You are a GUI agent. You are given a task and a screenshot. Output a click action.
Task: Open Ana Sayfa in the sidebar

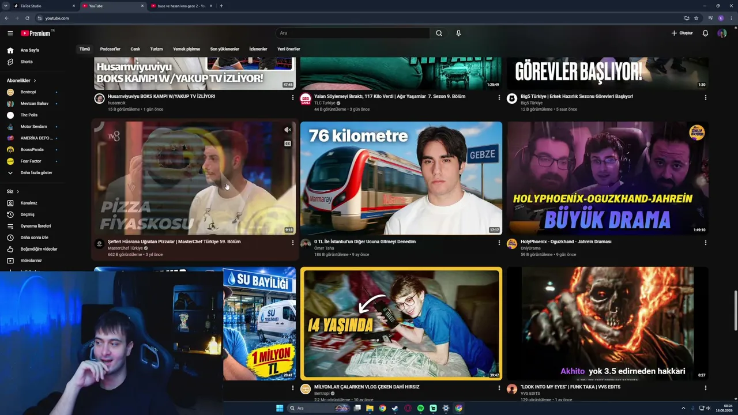pyautogui.click(x=30, y=50)
